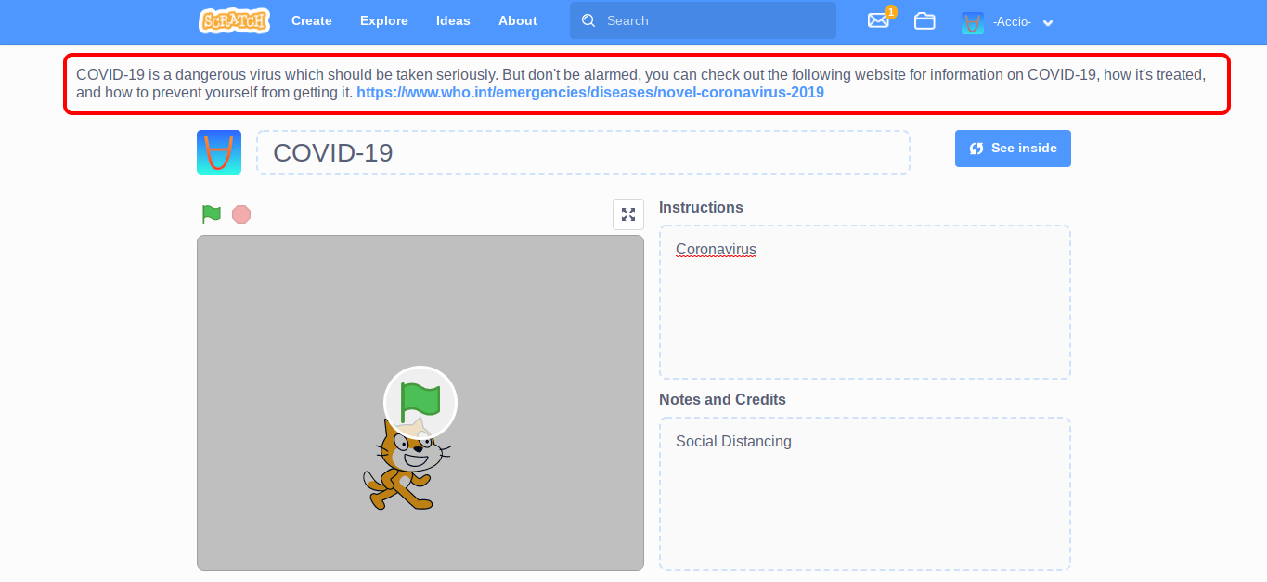This screenshot has height=582, width=1267.
Task: Open the About page
Action: pyautogui.click(x=518, y=20)
